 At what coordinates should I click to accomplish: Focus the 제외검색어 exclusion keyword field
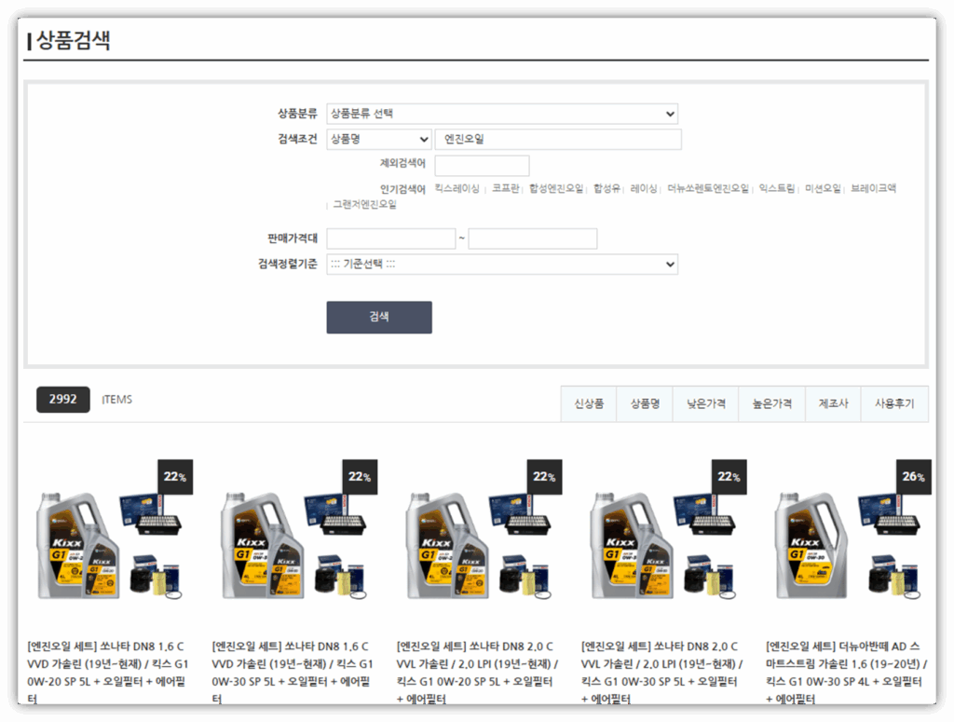pos(482,166)
